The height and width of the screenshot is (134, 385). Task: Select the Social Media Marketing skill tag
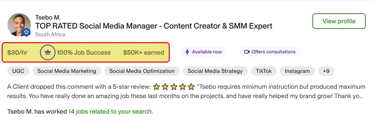point(67,71)
